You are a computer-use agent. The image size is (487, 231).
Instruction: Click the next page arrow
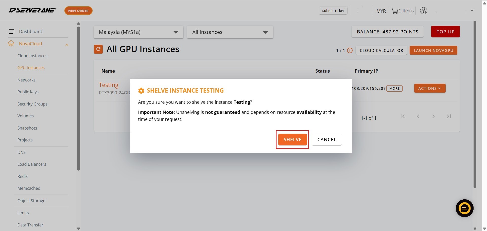(x=433, y=116)
